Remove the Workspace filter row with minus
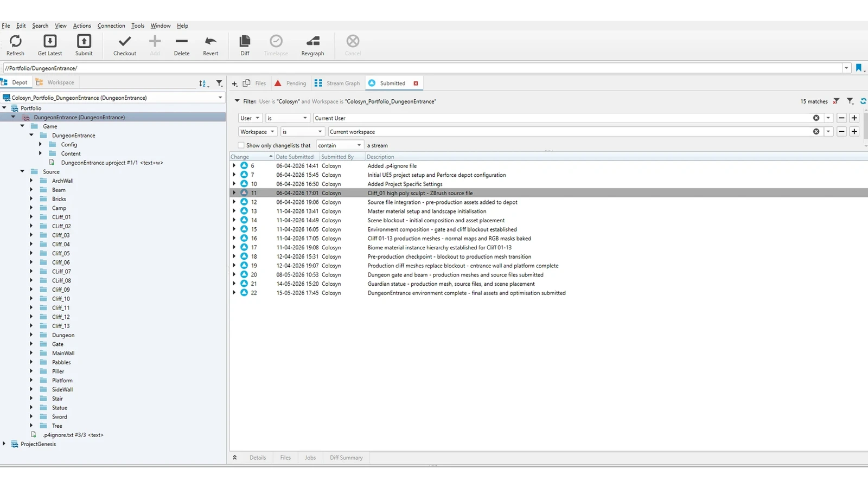 841,132
